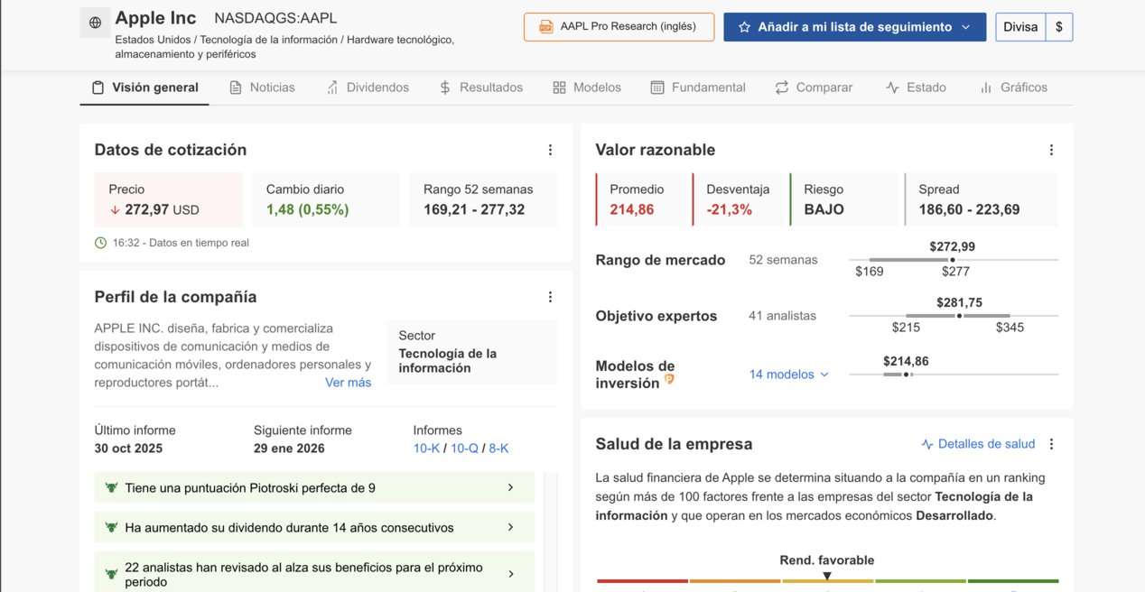Open the Salud de la empresa options menu
This screenshot has width=1145, height=592.
(1051, 444)
